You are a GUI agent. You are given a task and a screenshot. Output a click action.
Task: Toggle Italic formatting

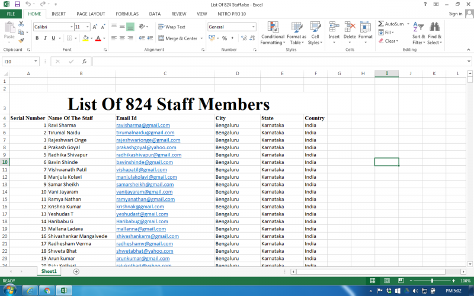click(x=45, y=38)
